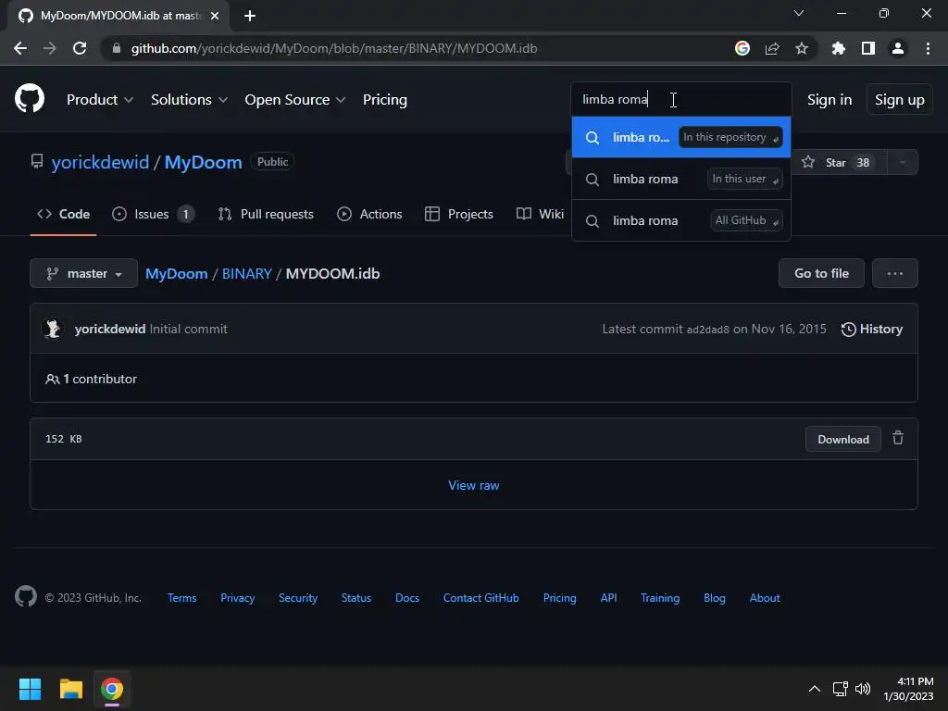Click the network tray icon
Image resolution: width=948 pixels, height=711 pixels.
(x=840, y=689)
